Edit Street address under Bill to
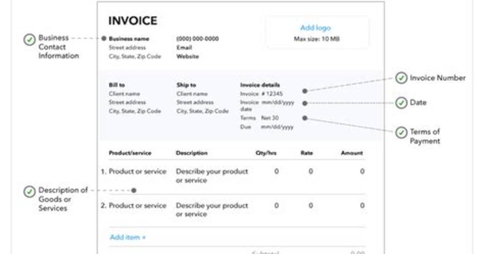 (x=127, y=102)
